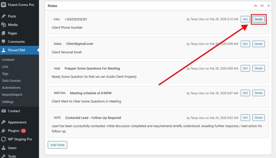Screen dimensions: 276x158
Task: Edit the Client Personal Email note
Action: [x=245, y=44]
